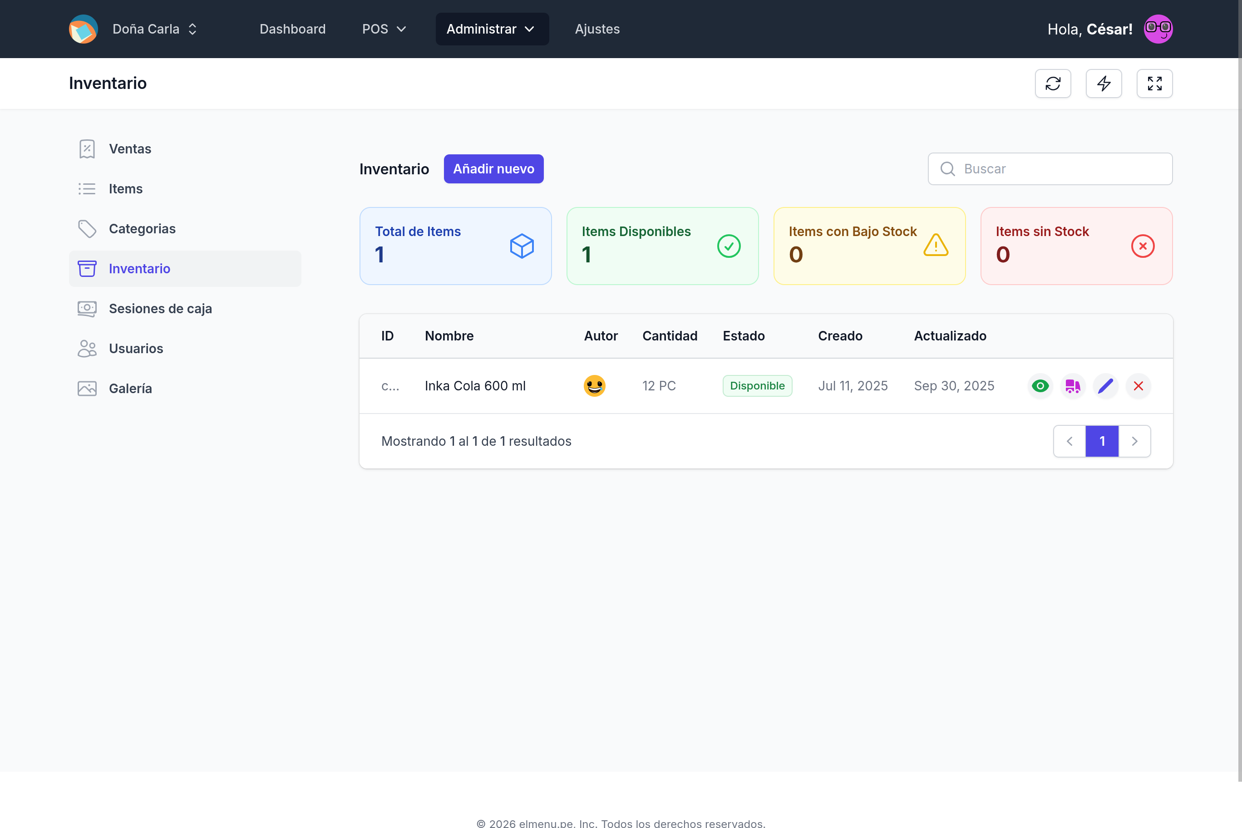The height and width of the screenshot is (828, 1242).
Task: Click the elmenu logo icon
Action: [84, 29]
